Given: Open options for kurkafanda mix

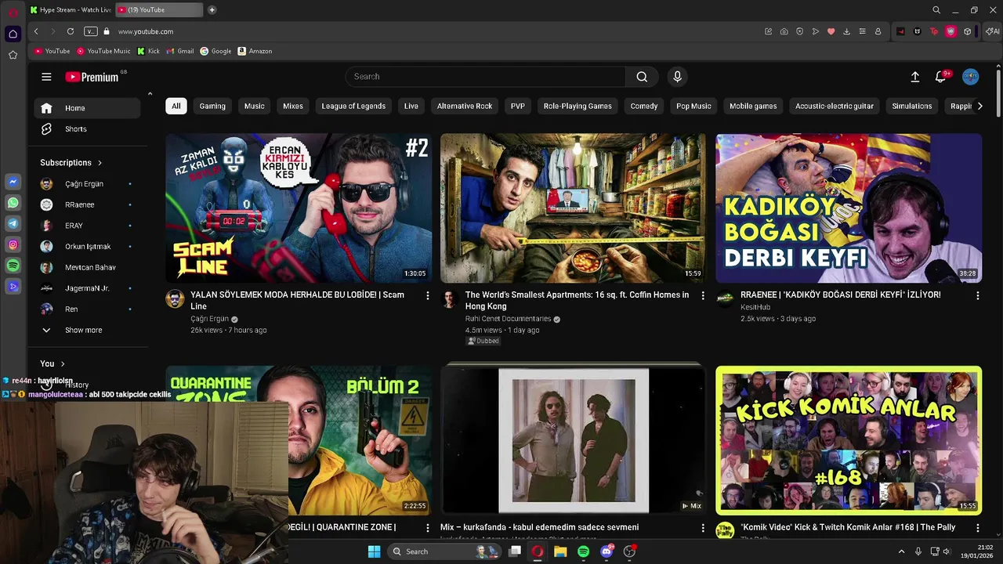Looking at the screenshot, I should [702, 528].
